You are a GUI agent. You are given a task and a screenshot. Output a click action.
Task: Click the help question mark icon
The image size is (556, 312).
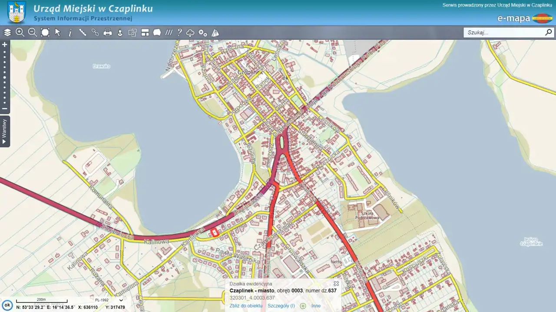pos(179,32)
